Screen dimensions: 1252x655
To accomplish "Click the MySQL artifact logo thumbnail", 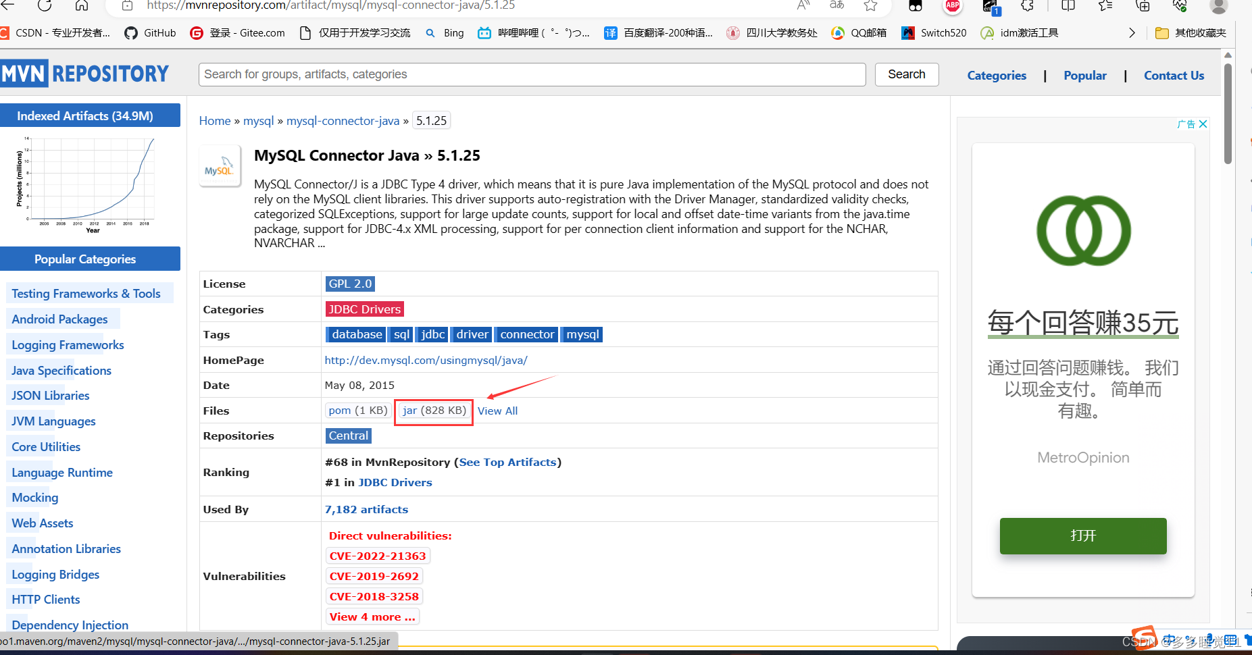I will [x=220, y=166].
